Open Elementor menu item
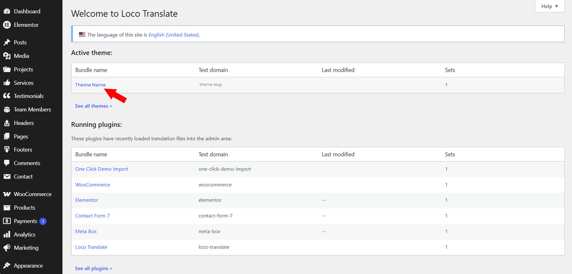The width and height of the screenshot is (572, 274). (x=26, y=25)
